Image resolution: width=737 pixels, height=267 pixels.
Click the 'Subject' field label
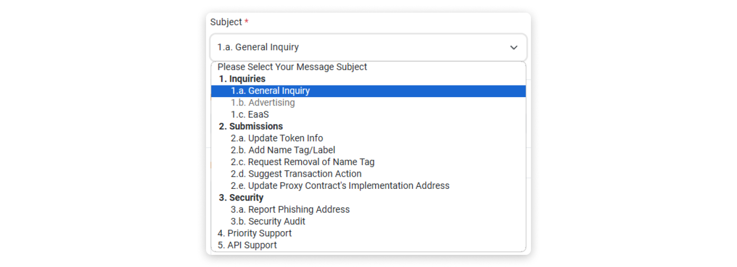pyautogui.click(x=226, y=22)
